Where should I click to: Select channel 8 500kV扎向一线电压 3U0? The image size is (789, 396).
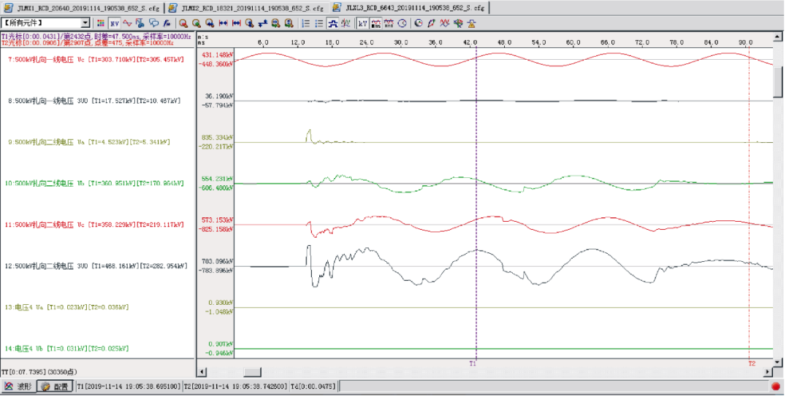pyautogui.click(x=94, y=101)
